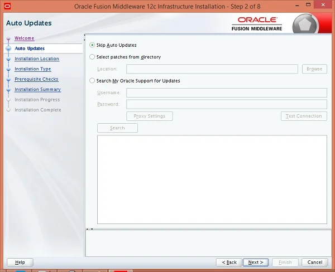Go to Prerequisite Checks step

coord(36,79)
